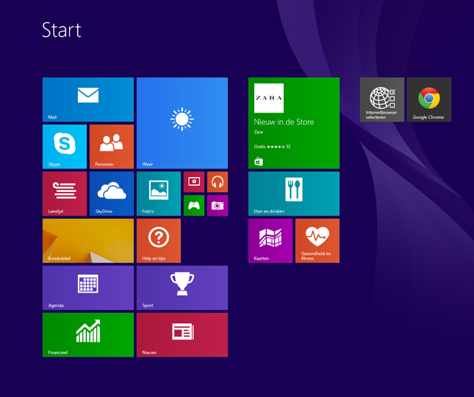Viewport: 474px width, 397px height.
Task: Open the Financieel chart tile
Action: (x=88, y=335)
